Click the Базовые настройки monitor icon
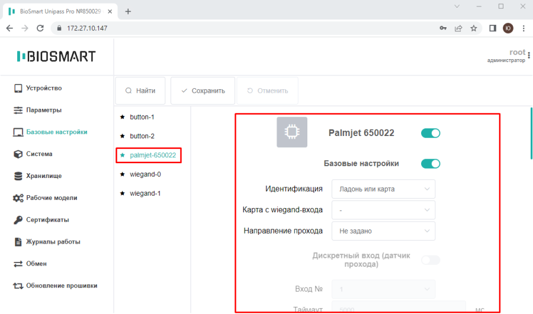 tap(18, 132)
